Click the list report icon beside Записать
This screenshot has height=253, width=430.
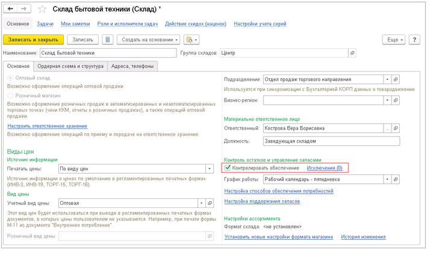[108, 40]
